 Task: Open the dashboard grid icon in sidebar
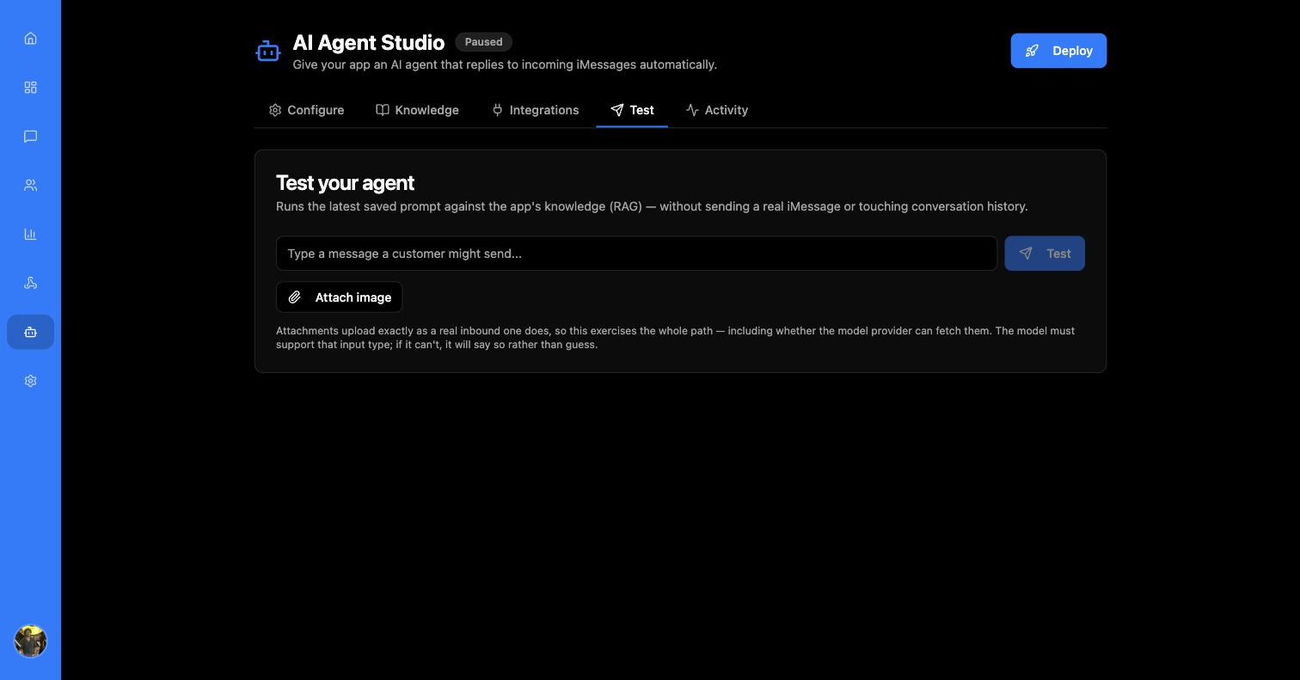[30, 88]
